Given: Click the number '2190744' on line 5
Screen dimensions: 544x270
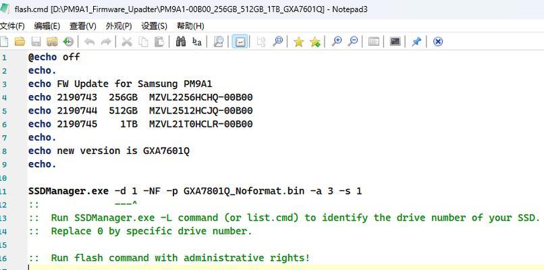Looking at the screenshot, I should [77, 110].
